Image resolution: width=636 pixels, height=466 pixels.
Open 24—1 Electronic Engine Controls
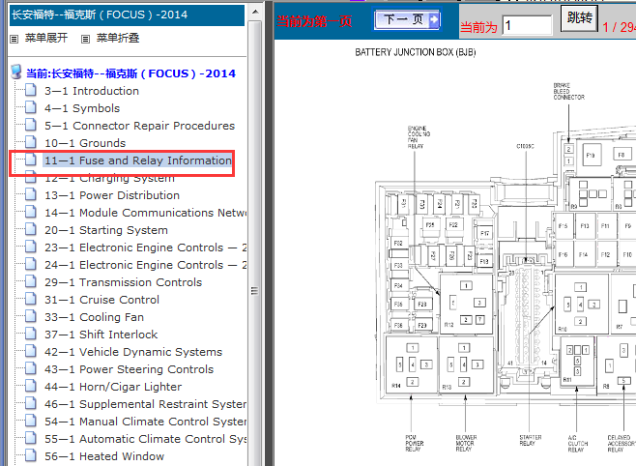tap(145, 265)
